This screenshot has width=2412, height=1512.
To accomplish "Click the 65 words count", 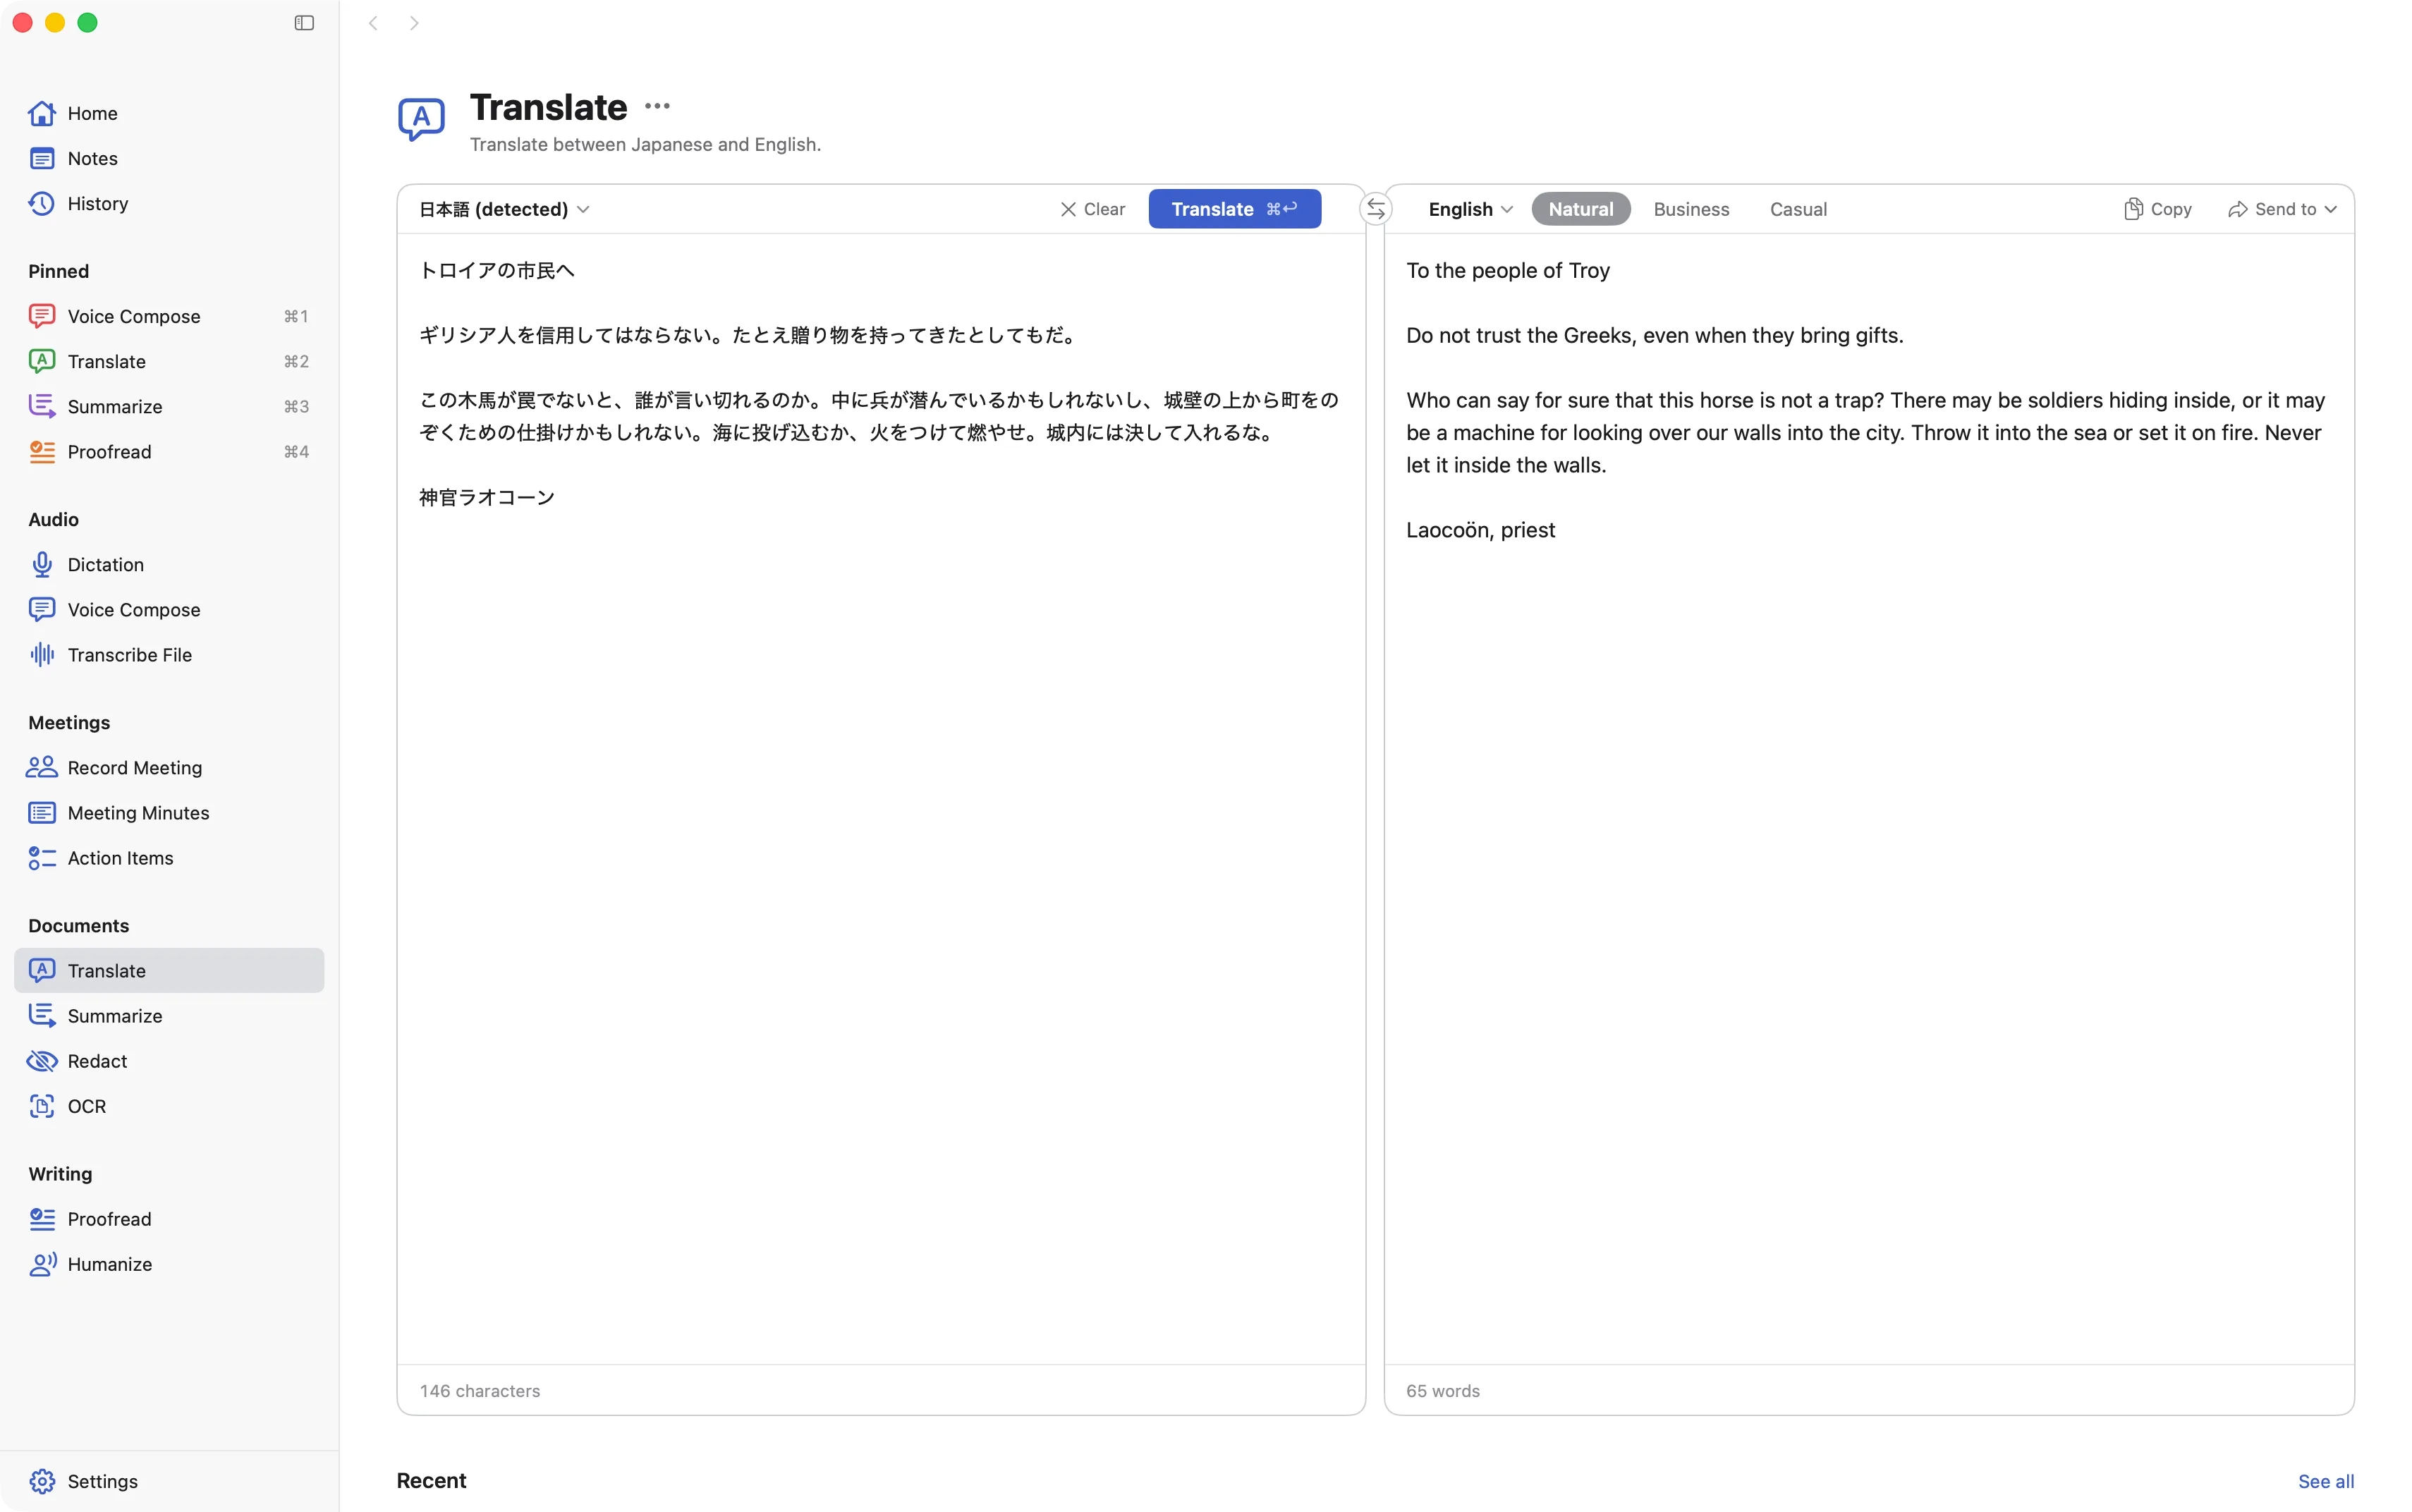I will (1442, 1390).
